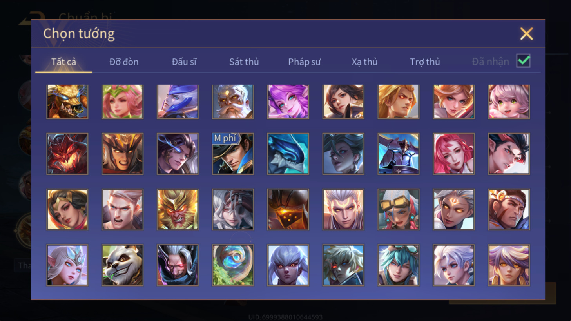This screenshot has height=321, width=571.
Task: Toggle the "Đã nhận" checkbox
Action: click(x=524, y=61)
